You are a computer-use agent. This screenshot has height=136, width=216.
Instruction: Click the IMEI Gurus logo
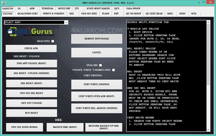(31, 32)
